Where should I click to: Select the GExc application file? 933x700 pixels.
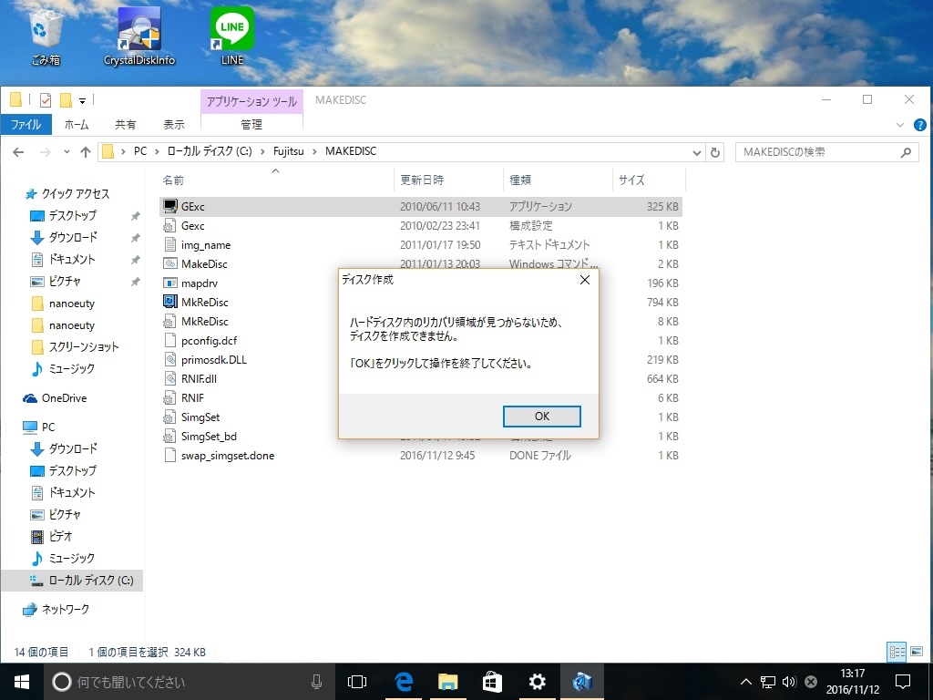coord(421,207)
